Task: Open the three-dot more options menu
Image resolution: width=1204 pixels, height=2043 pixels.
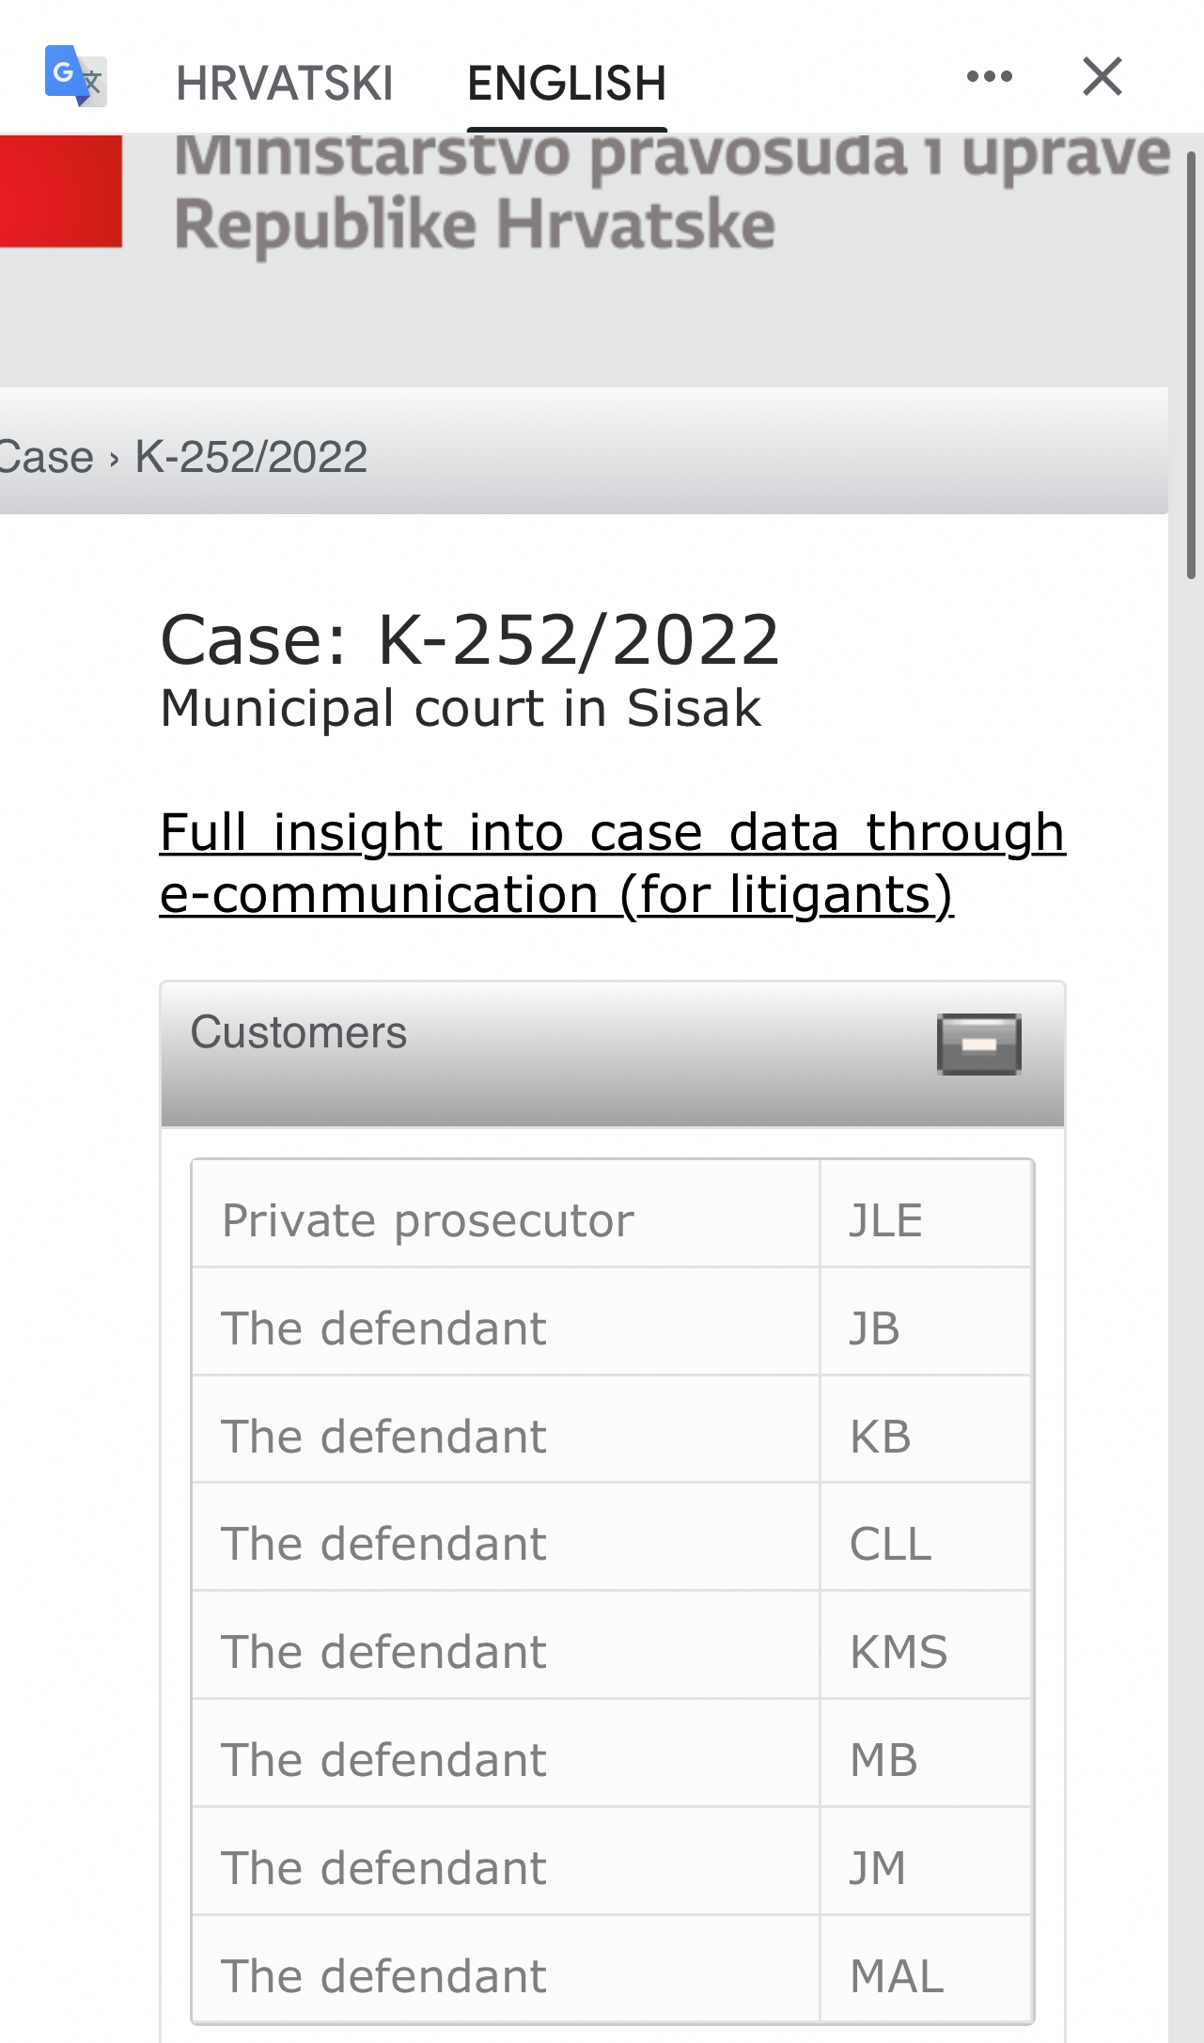Action: coord(990,76)
